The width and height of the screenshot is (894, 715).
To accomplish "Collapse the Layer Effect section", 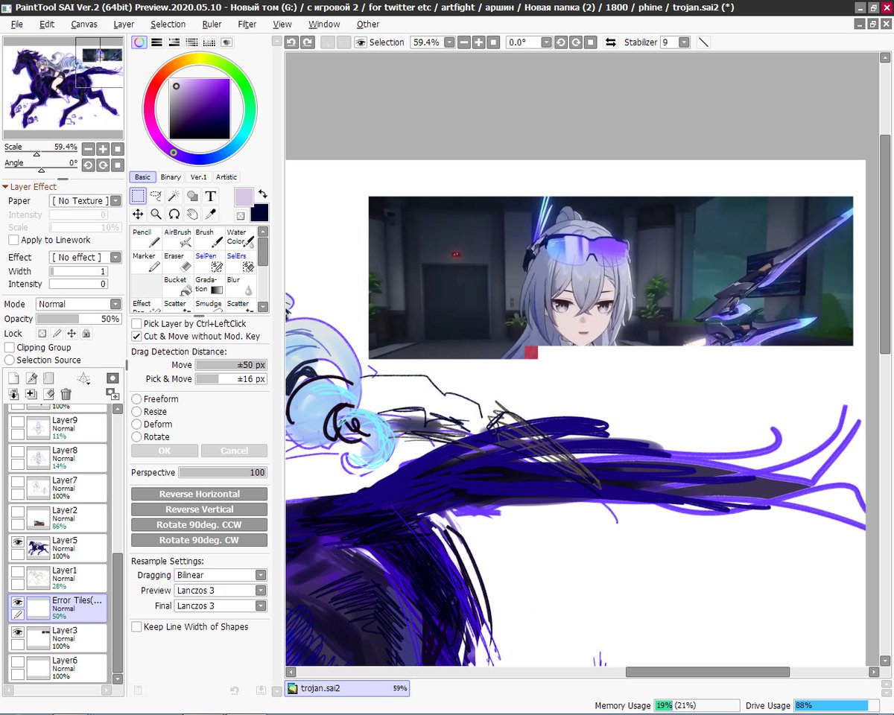I will pos(5,187).
